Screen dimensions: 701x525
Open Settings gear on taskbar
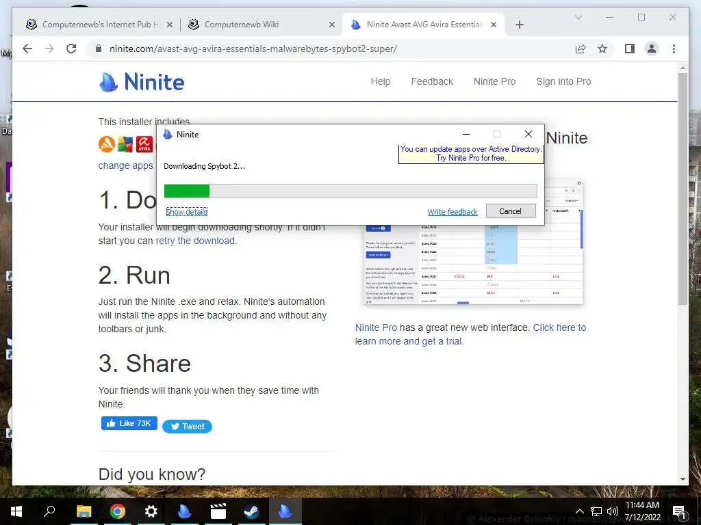point(151,511)
